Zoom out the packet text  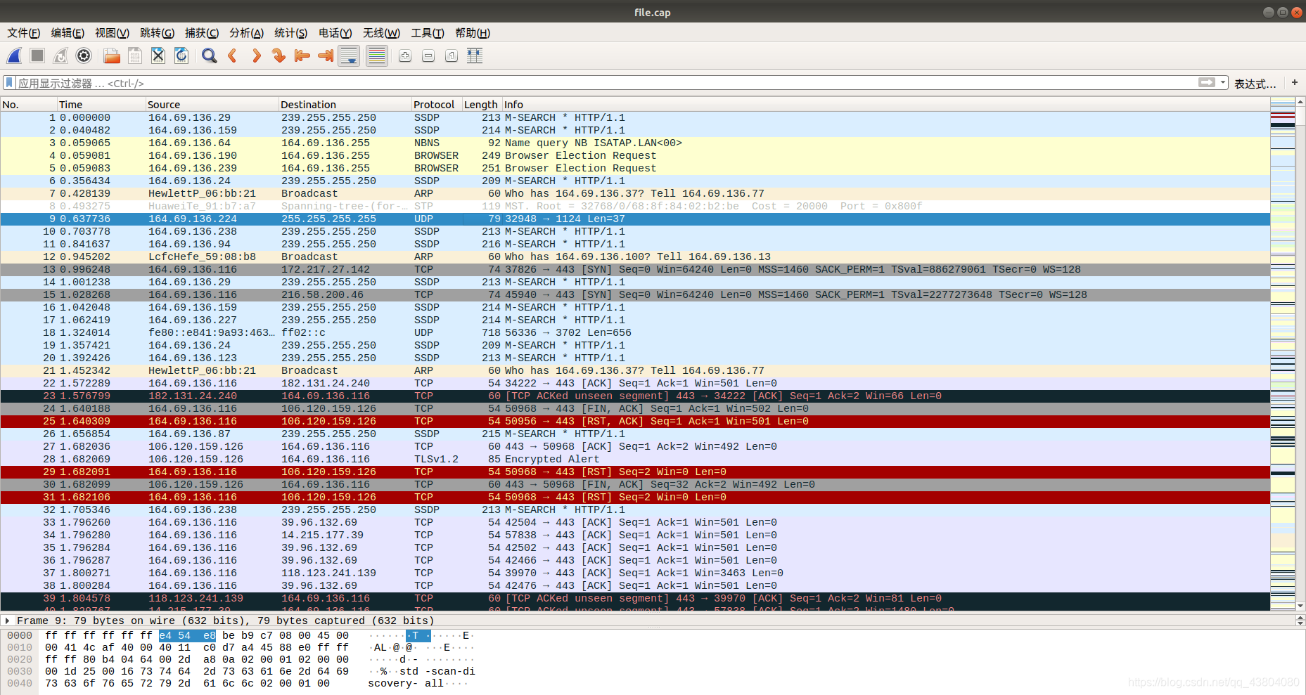428,56
